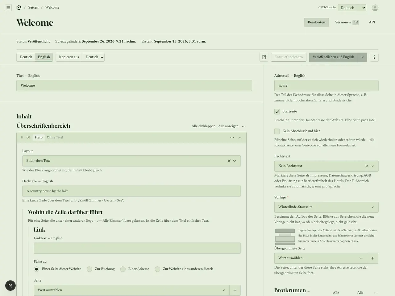Clear the Rechtstext selection
Screen dimensions: 395x296
(x=367, y=166)
